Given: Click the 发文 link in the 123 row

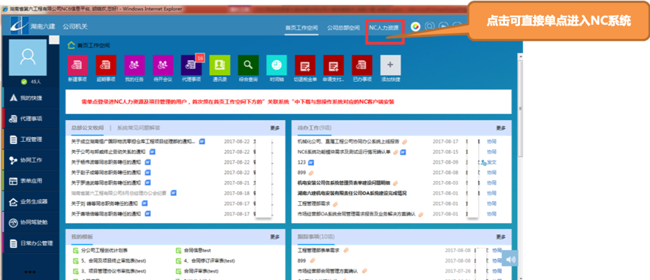Looking at the screenshot, I should click(491, 162).
